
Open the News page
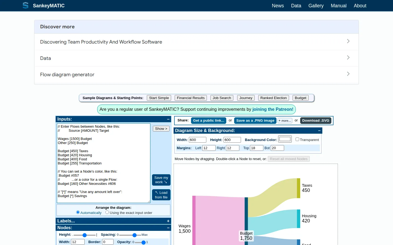click(278, 6)
